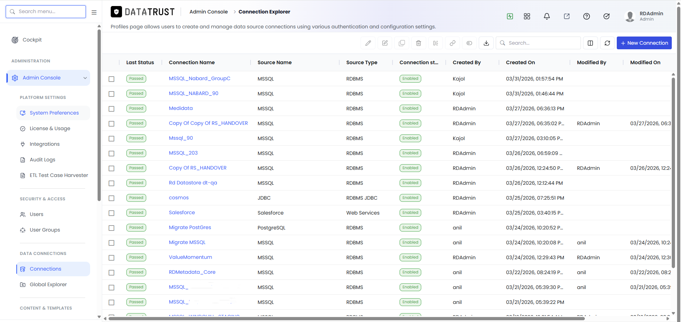Image resolution: width=681 pixels, height=322 pixels.
Task: Click the horizontal table scrollbar
Action: (x=346, y=318)
